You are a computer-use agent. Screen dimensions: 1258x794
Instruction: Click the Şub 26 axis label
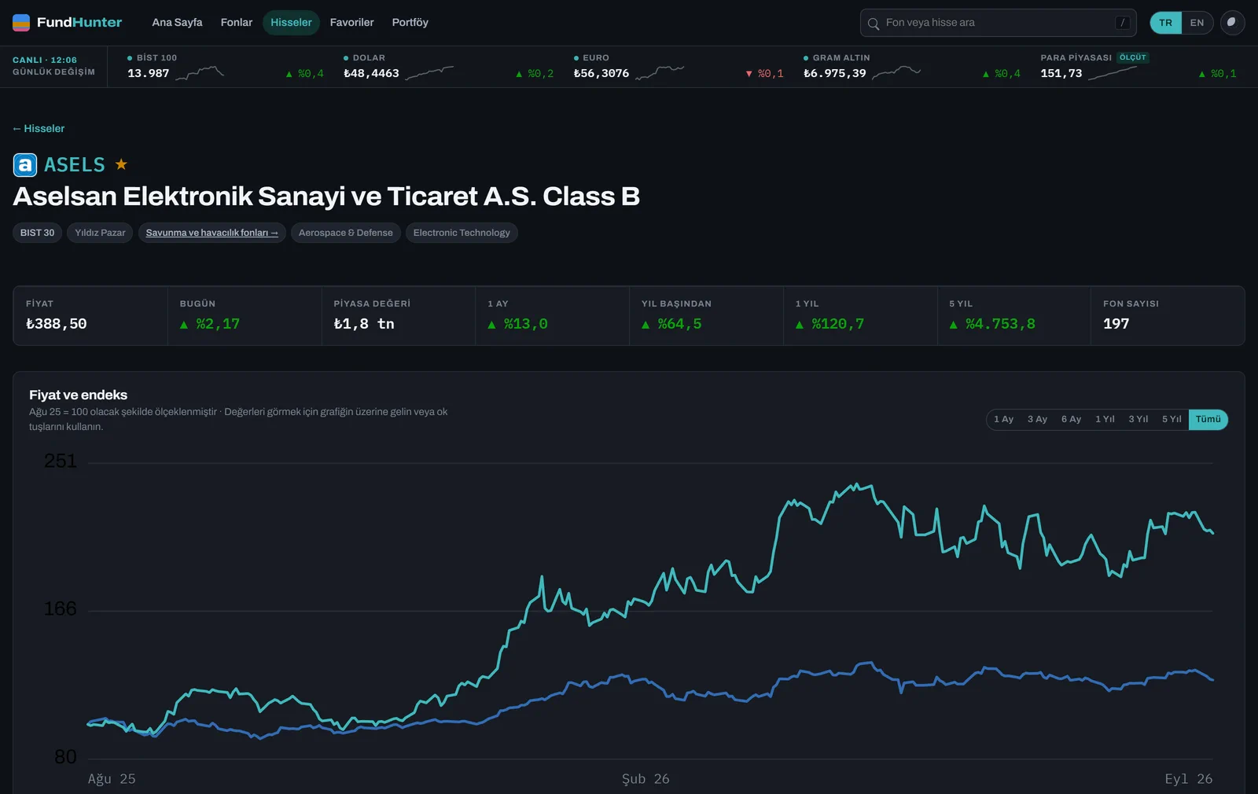tap(646, 779)
